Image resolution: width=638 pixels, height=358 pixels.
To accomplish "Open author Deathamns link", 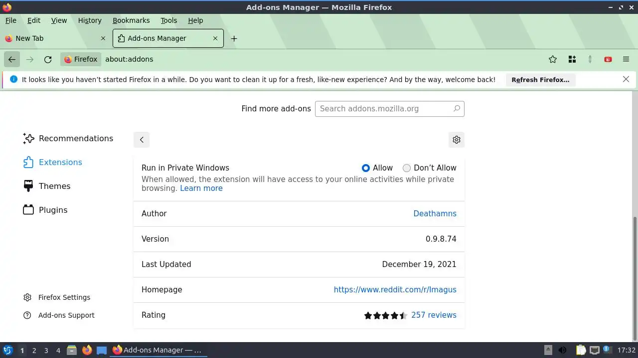I will (435, 213).
